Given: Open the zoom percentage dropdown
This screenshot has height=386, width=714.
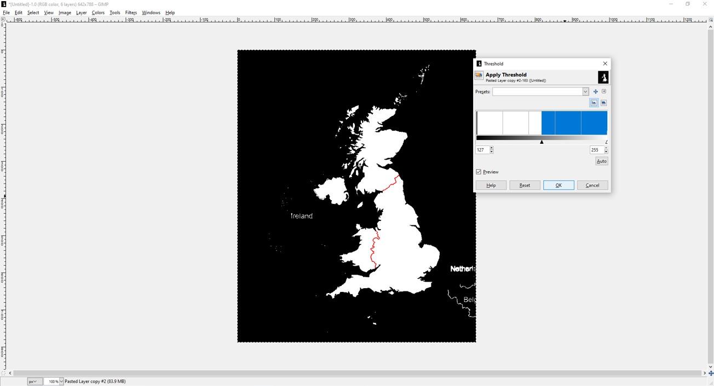Looking at the screenshot, I should [x=61, y=381].
